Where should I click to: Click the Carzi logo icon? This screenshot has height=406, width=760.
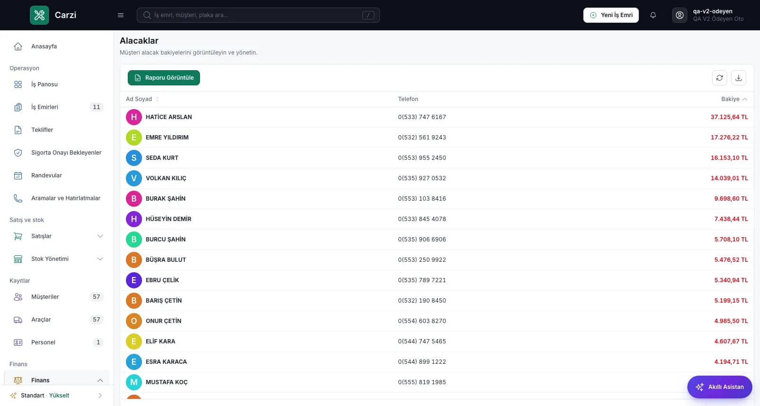39,15
